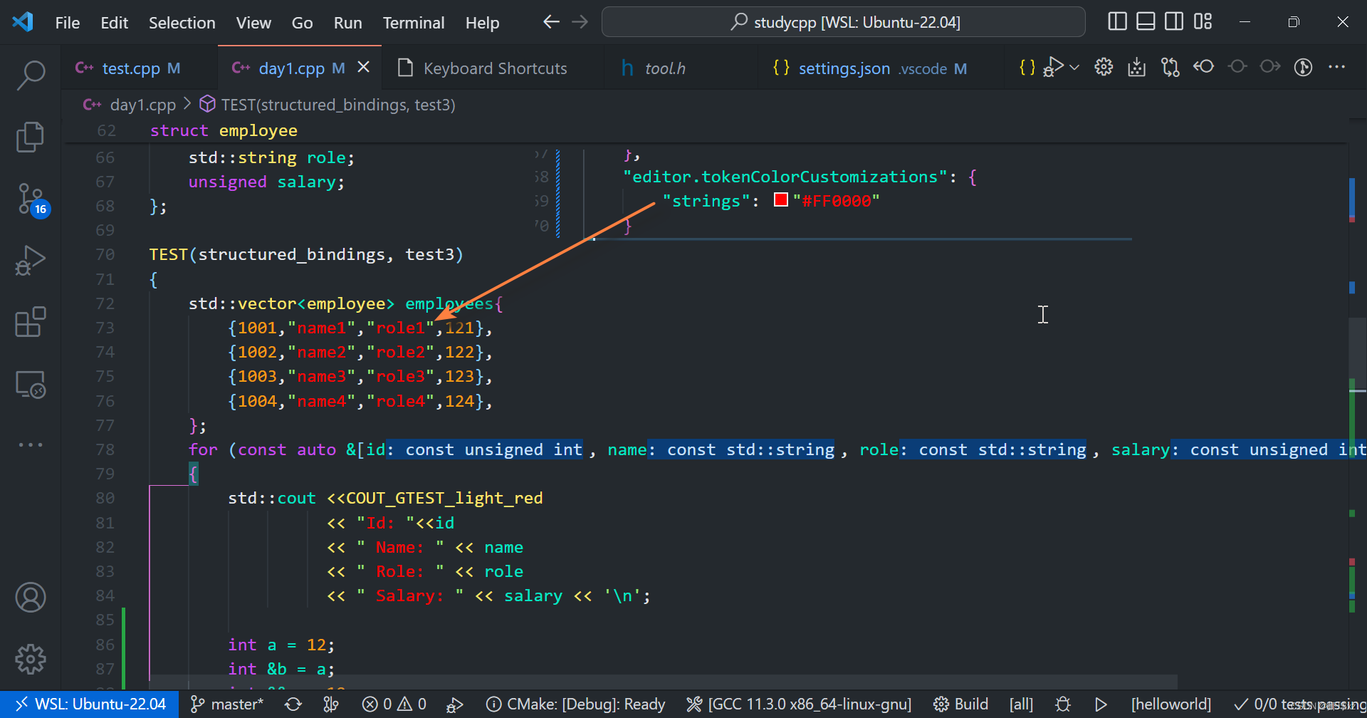
Task: Open the File menu
Action: [68, 23]
